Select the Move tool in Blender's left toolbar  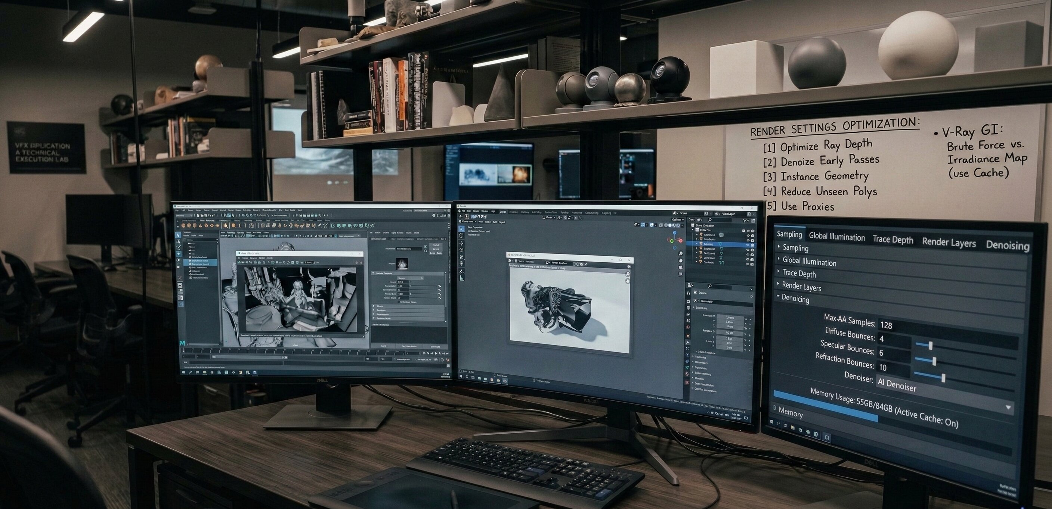pyautogui.click(x=461, y=243)
